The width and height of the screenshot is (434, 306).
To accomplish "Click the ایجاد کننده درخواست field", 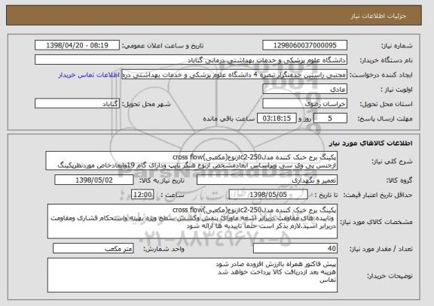I will pyautogui.click(x=234, y=74).
